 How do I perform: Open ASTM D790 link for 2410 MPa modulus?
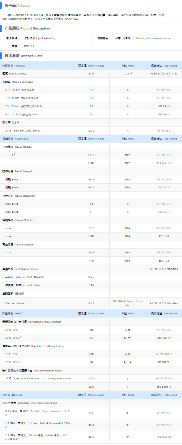click(164, 228)
